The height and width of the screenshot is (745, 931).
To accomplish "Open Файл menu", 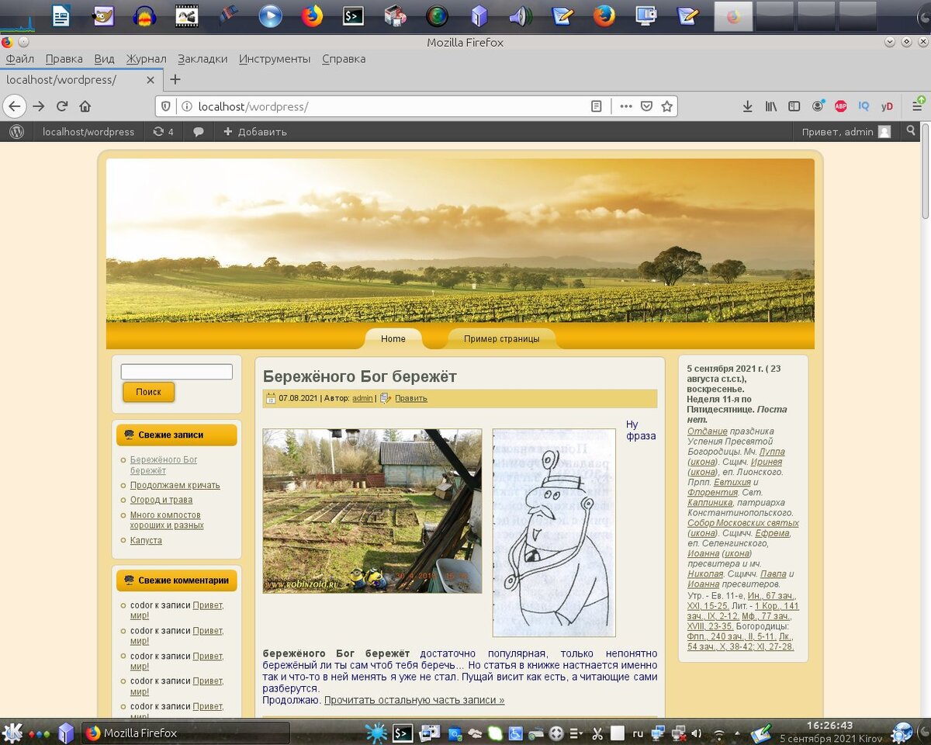I will (x=20, y=59).
